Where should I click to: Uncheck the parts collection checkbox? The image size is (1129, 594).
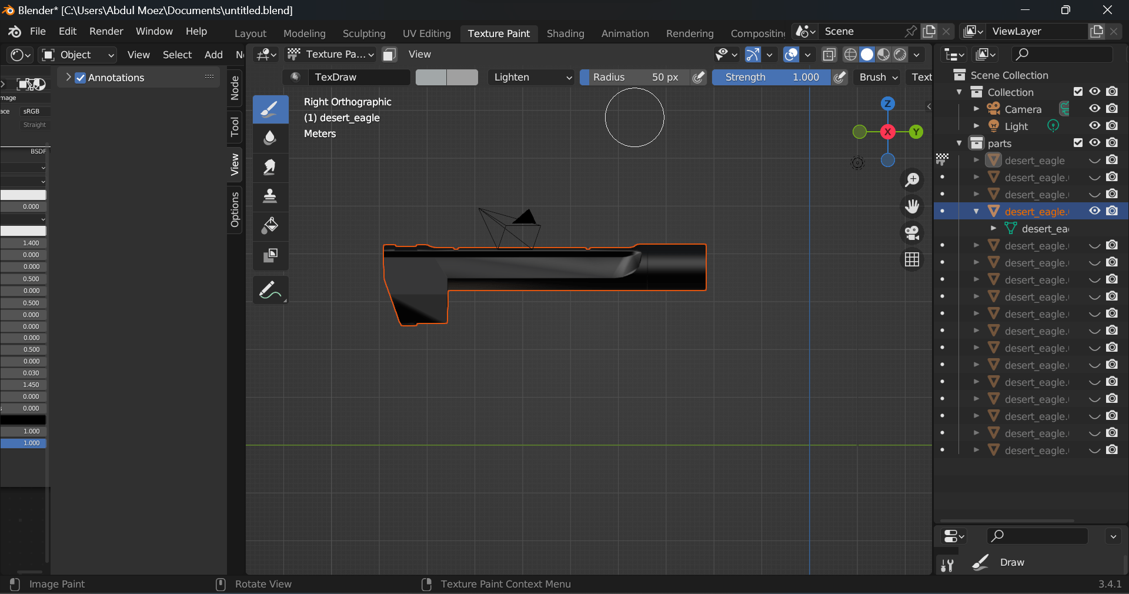pyautogui.click(x=1079, y=143)
